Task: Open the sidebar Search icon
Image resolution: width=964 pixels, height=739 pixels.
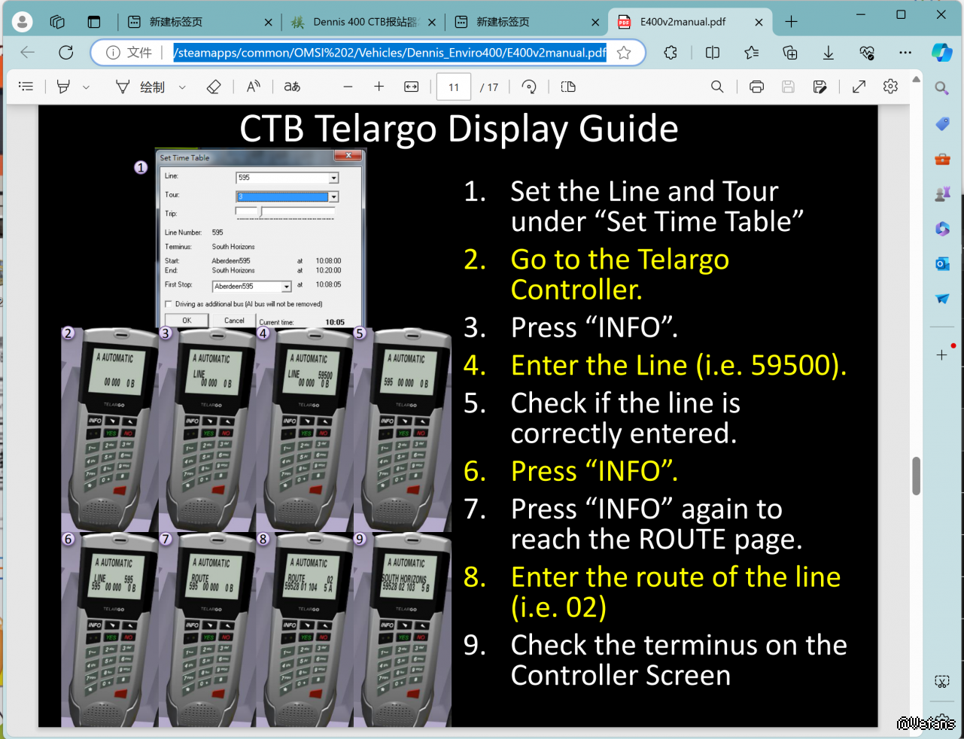Action: 942,88
